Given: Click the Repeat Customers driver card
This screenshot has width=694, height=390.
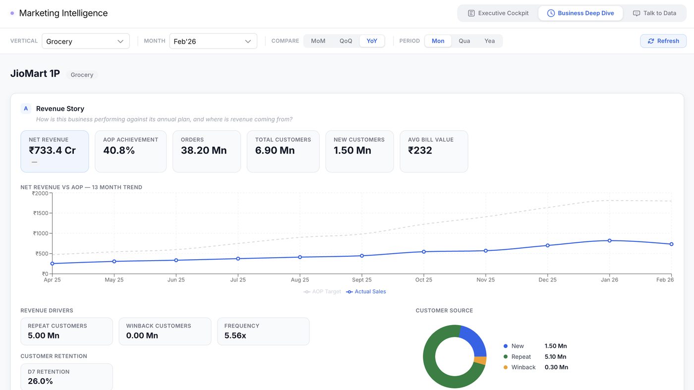Looking at the screenshot, I should (66, 332).
